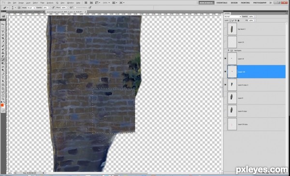Viewport: 290px width, 176px height.
Task: Switch to the PHOTOGRAPHY workspace
Action: click(260, 3)
